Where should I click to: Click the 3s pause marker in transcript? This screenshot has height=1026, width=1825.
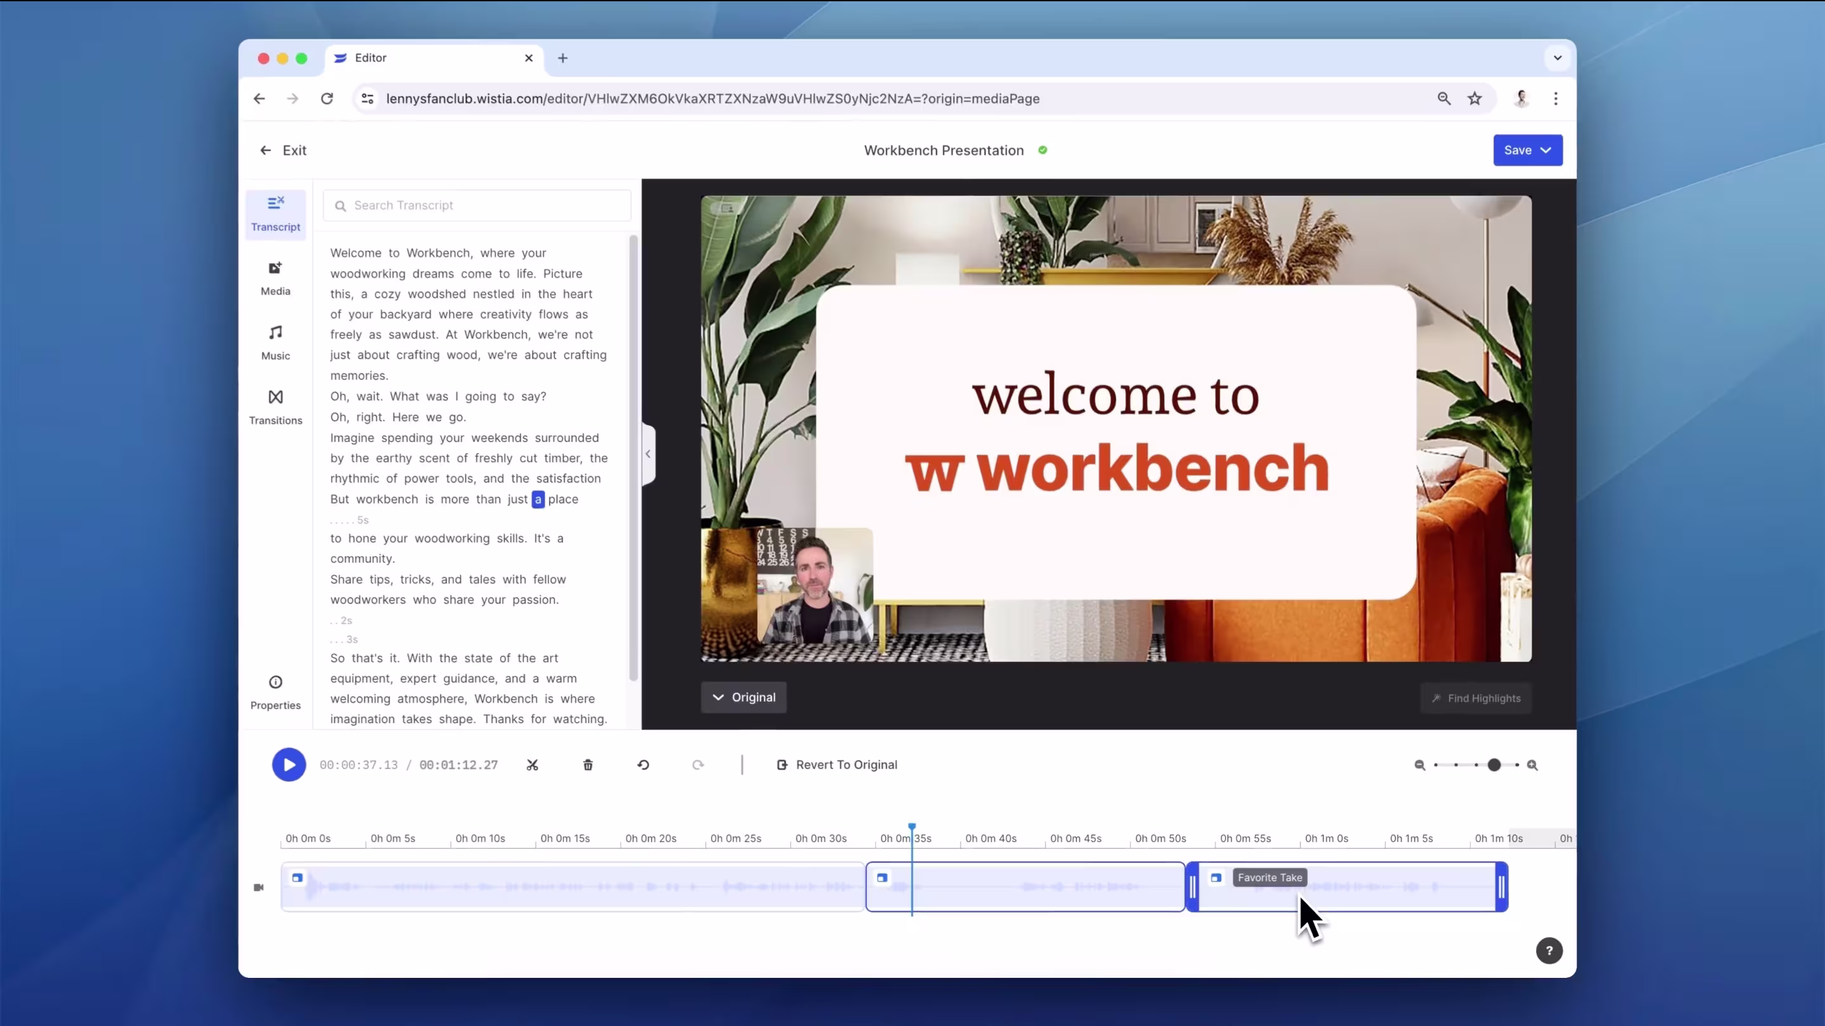click(x=344, y=640)
